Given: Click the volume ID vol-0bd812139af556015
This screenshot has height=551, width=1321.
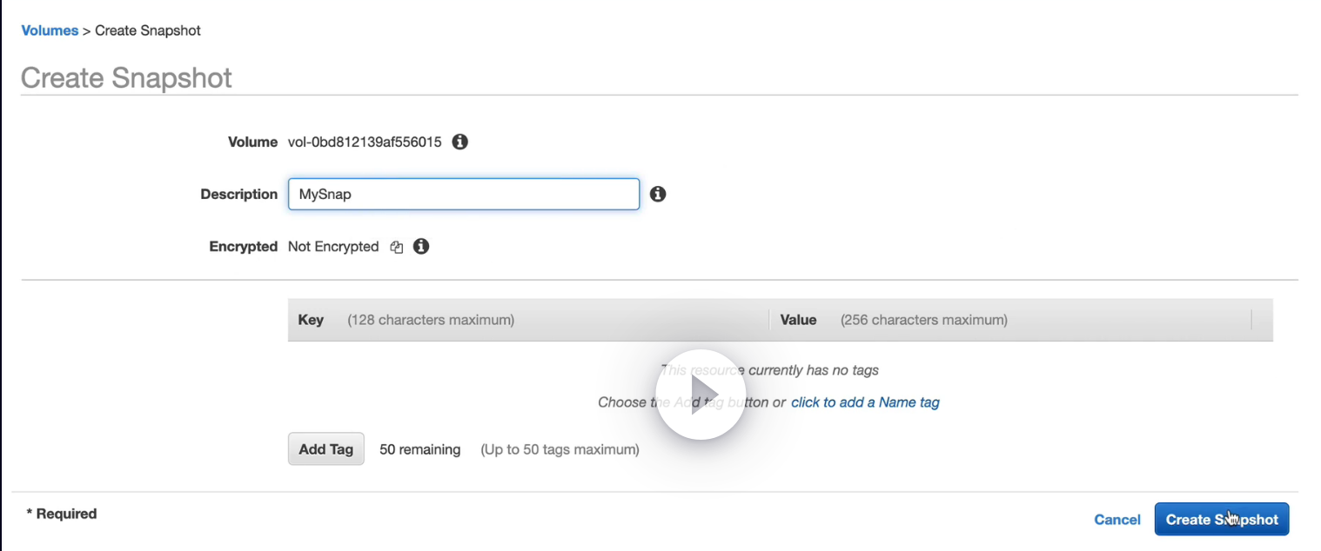Looking at the screenshot, I should click(x=365, y=142).
